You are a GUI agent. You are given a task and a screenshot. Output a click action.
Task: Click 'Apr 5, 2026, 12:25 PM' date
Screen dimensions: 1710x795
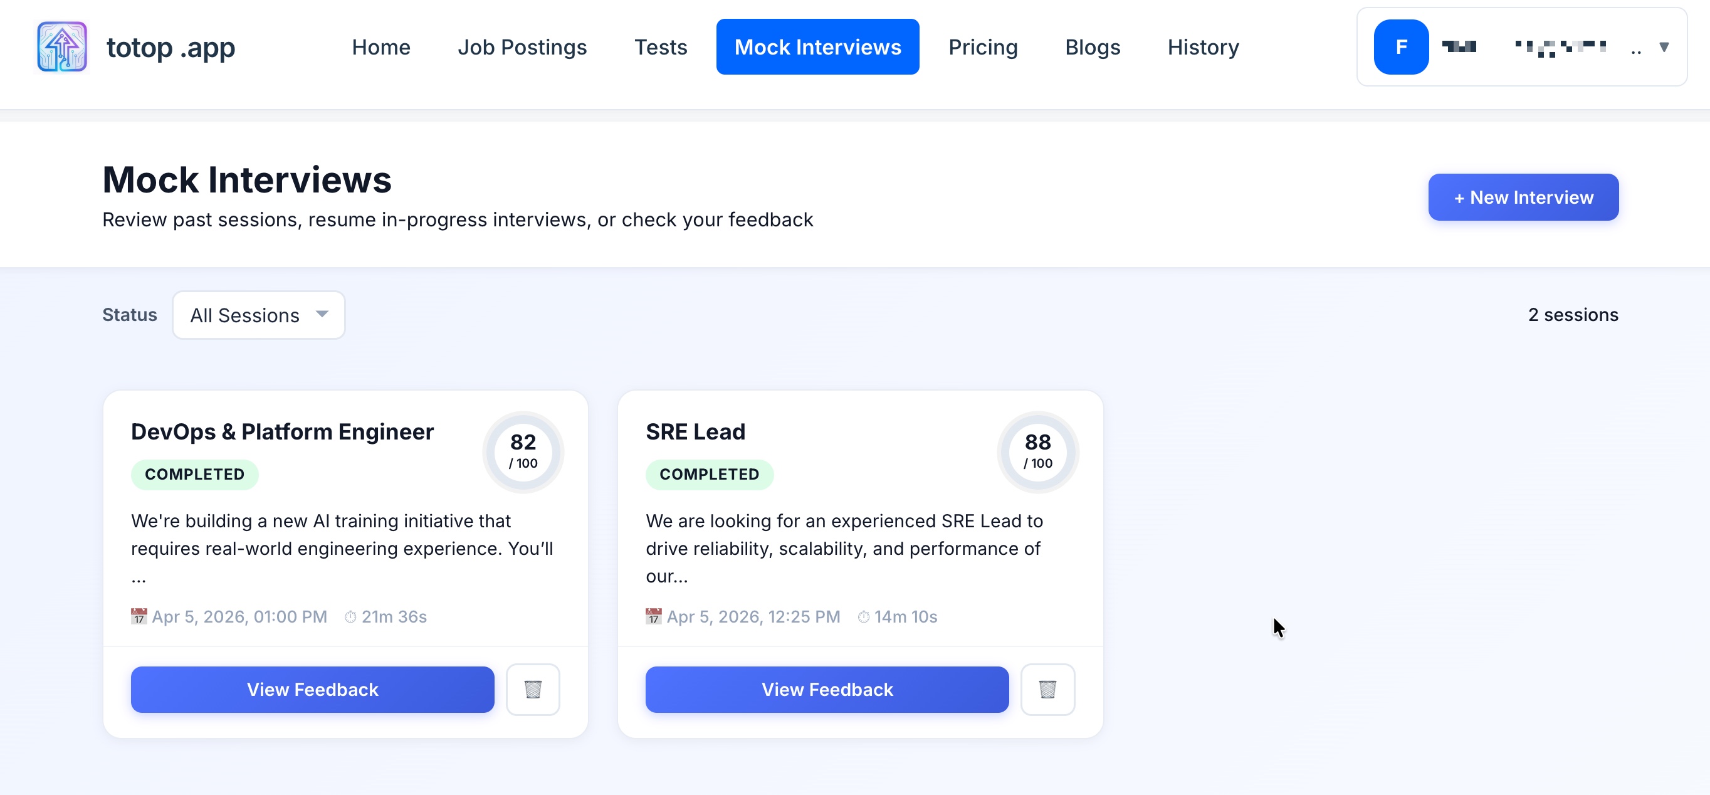click(753, 616)
